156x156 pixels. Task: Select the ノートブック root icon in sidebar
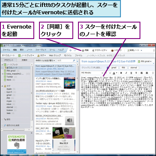click(5, 65)
